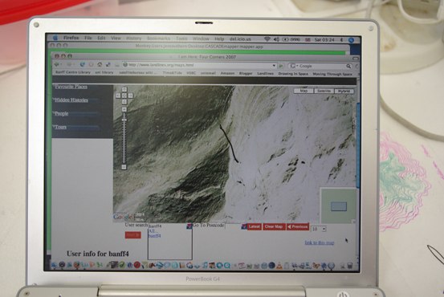
Task: Reload the page with the refresh icon
Action: pos(83,65)
